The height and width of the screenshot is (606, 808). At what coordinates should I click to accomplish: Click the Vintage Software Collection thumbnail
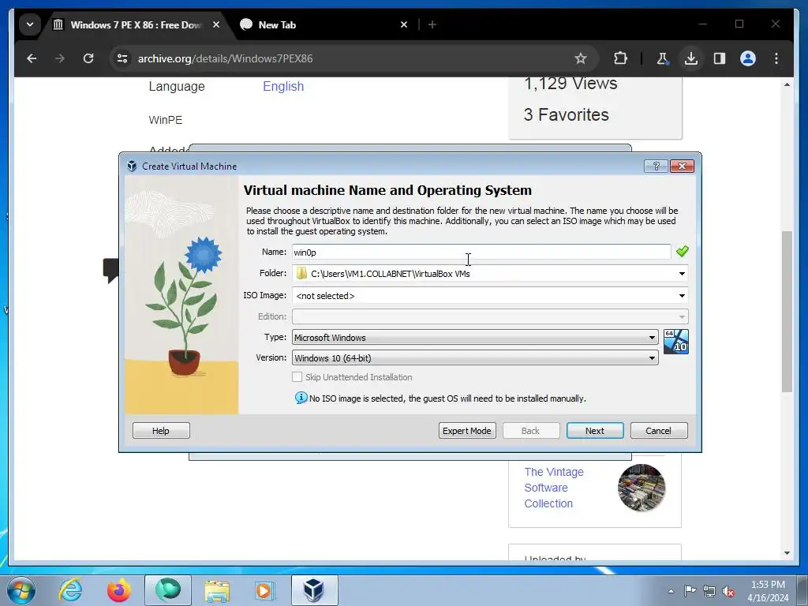(x=642, y=488)
